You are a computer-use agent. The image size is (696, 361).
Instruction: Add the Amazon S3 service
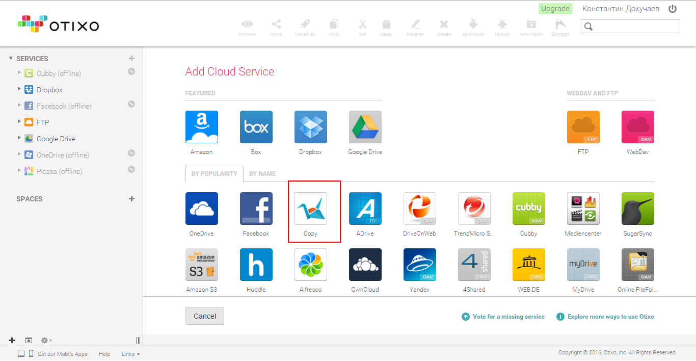(x=202, y=265)
